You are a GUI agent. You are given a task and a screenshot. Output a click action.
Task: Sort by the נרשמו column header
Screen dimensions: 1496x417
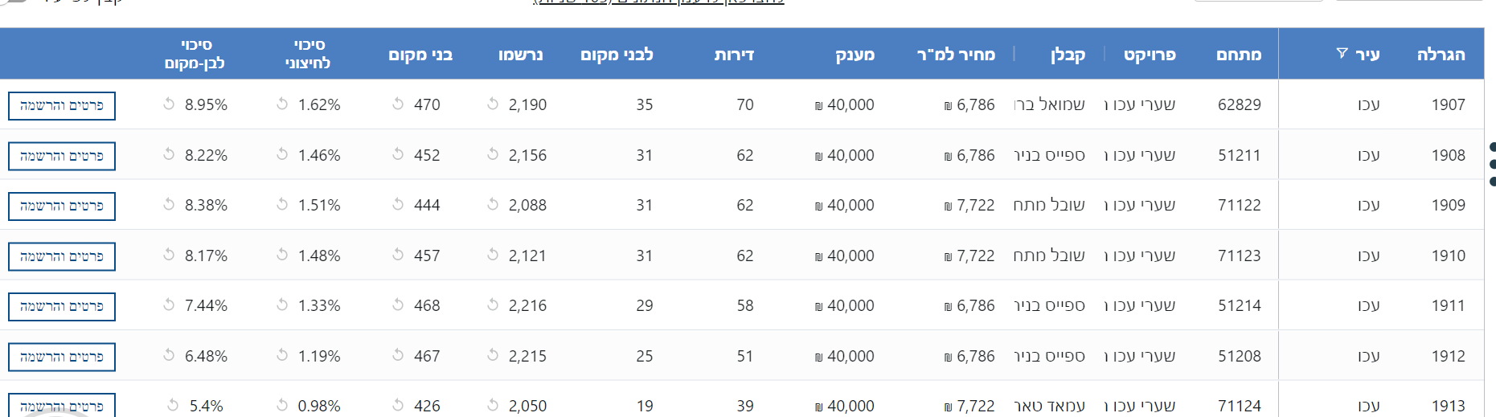520,55
